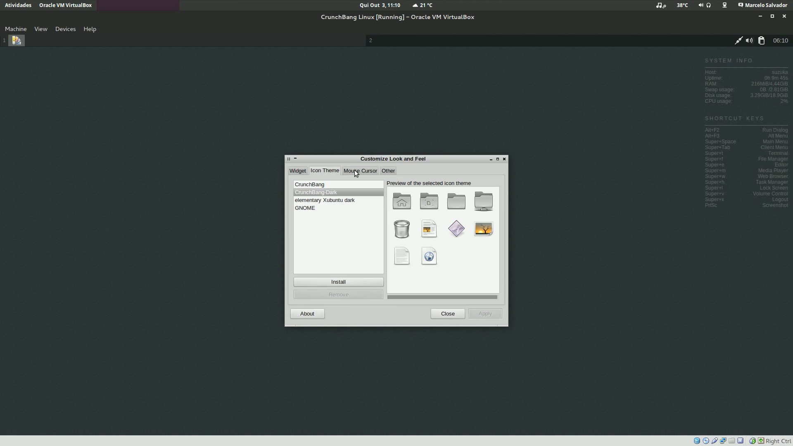Click the web globe document preview icon
Screen dimensions: 793x446
(x=429, y=256)
